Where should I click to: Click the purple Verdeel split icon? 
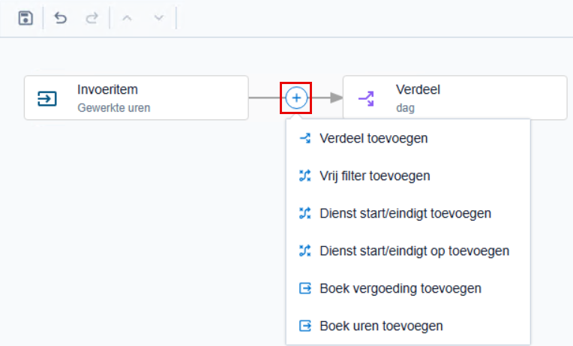(366, 99)
